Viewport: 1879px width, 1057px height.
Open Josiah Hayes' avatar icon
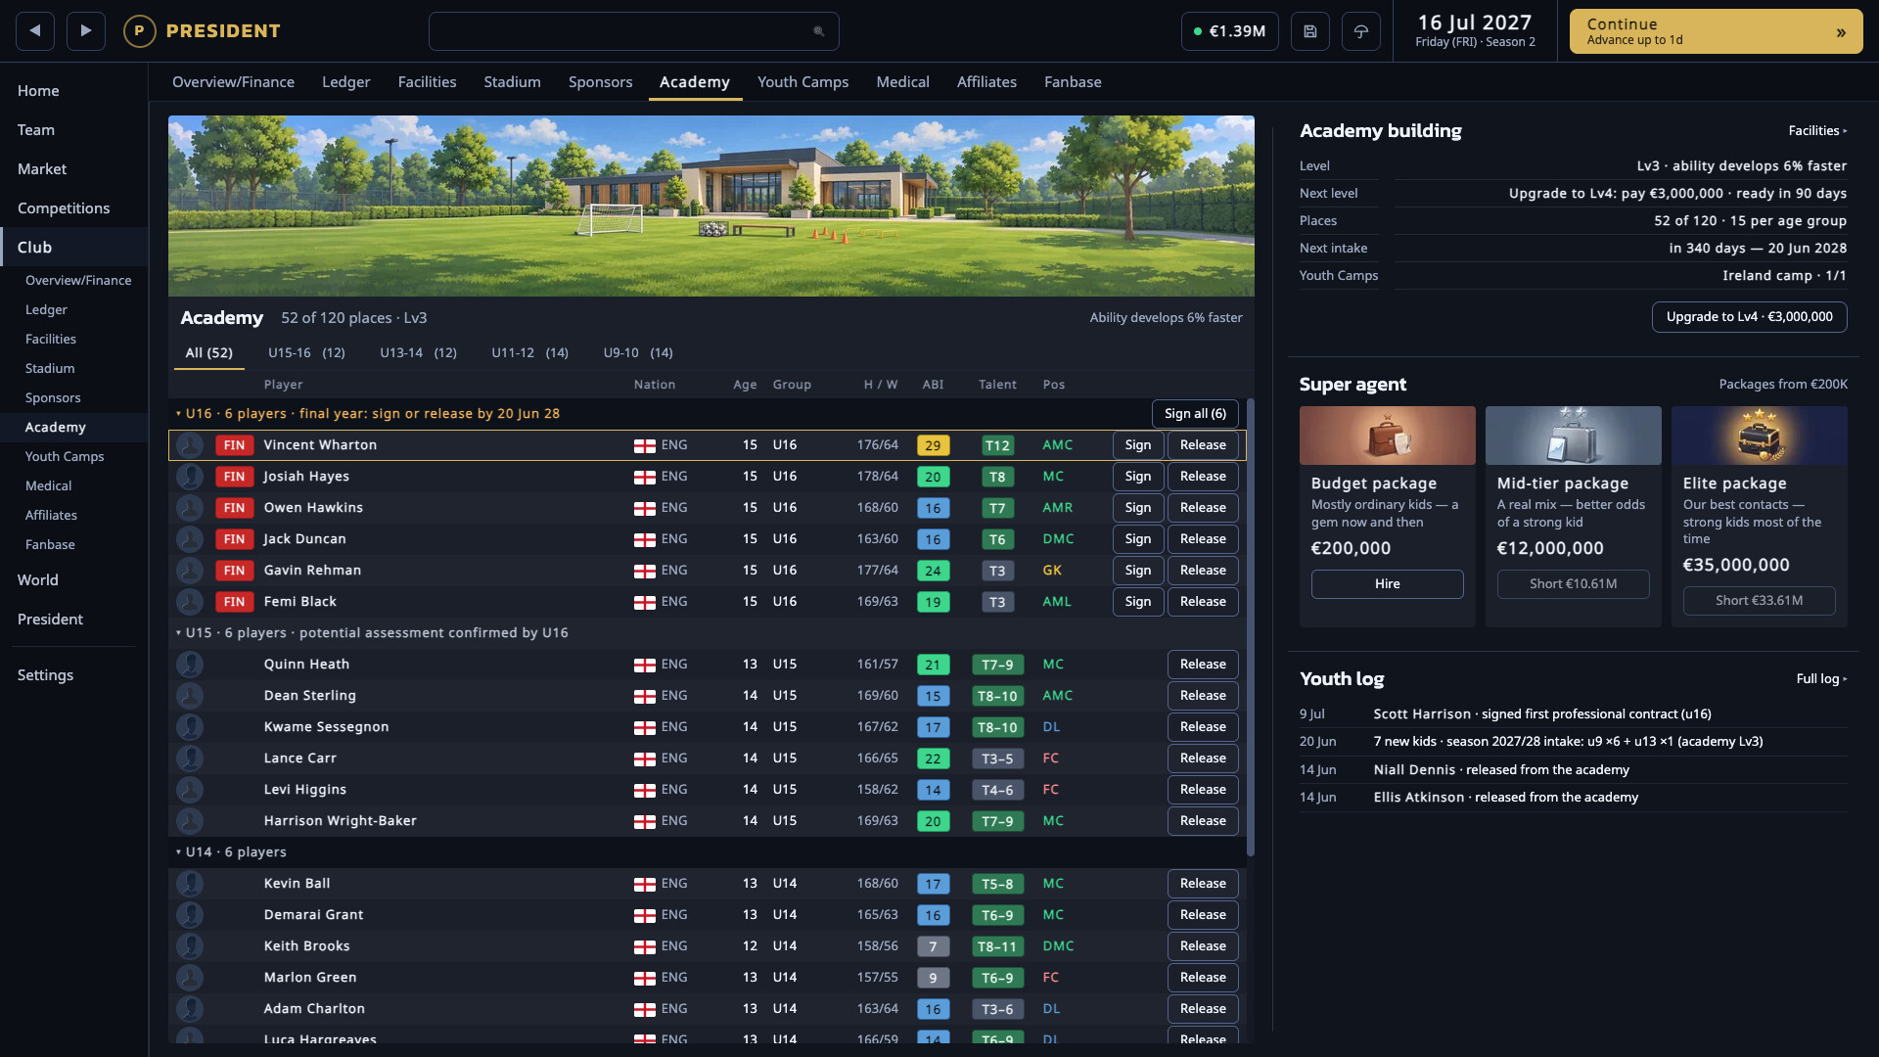tap(190, 477)
